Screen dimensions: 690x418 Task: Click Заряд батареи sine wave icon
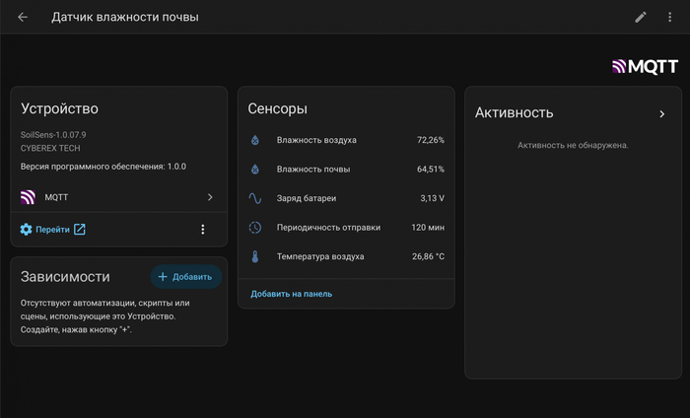pos(254,198)
